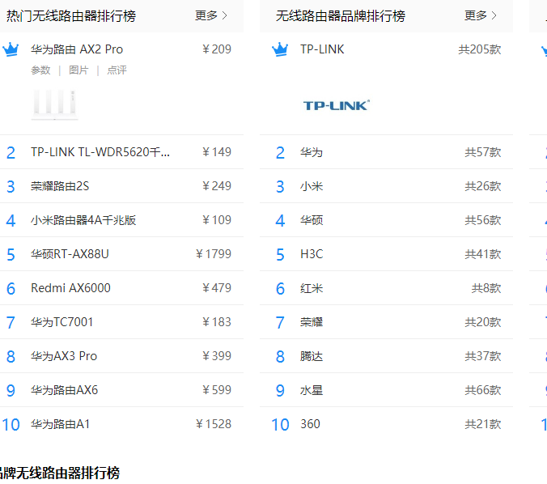Click the crown icon beside TP-LINK brand

280,49
